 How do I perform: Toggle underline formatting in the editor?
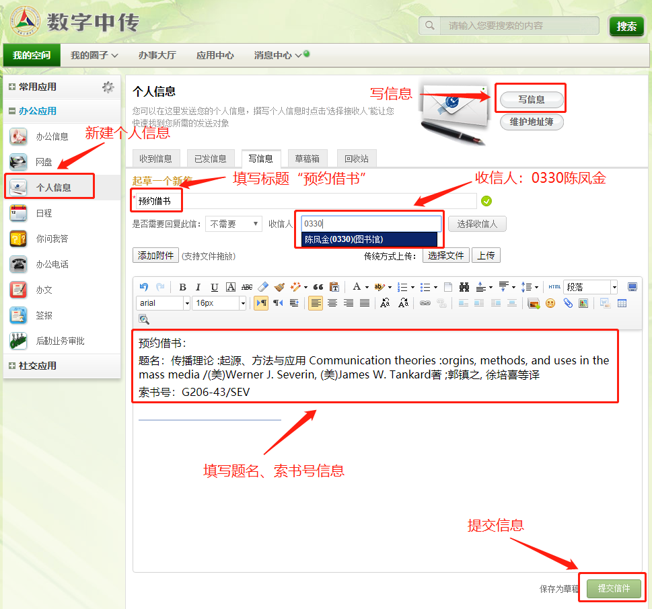point(215,287)
